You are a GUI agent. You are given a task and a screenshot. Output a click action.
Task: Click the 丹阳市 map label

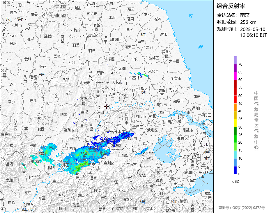click(x=141, y=116)
